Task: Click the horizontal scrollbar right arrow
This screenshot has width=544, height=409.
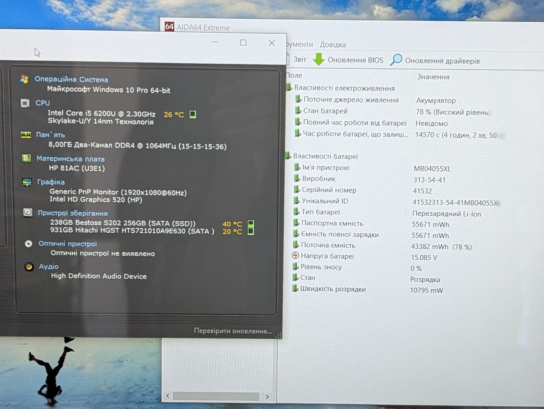Action: 267,396
